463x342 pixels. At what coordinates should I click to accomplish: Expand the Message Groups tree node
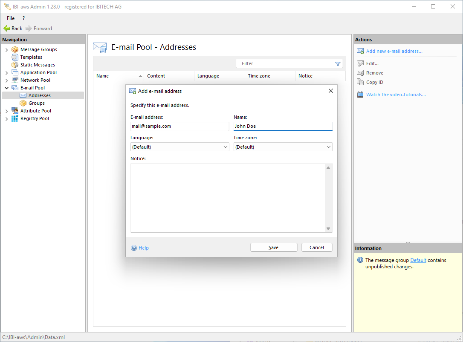point(6,49)
